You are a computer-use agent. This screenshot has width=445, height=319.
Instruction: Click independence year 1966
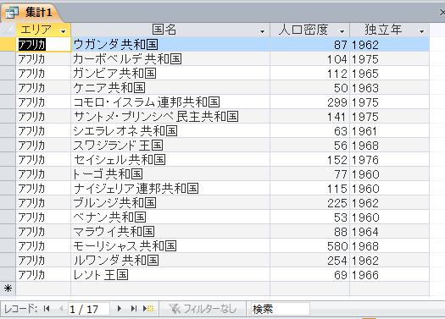(389, 275)
